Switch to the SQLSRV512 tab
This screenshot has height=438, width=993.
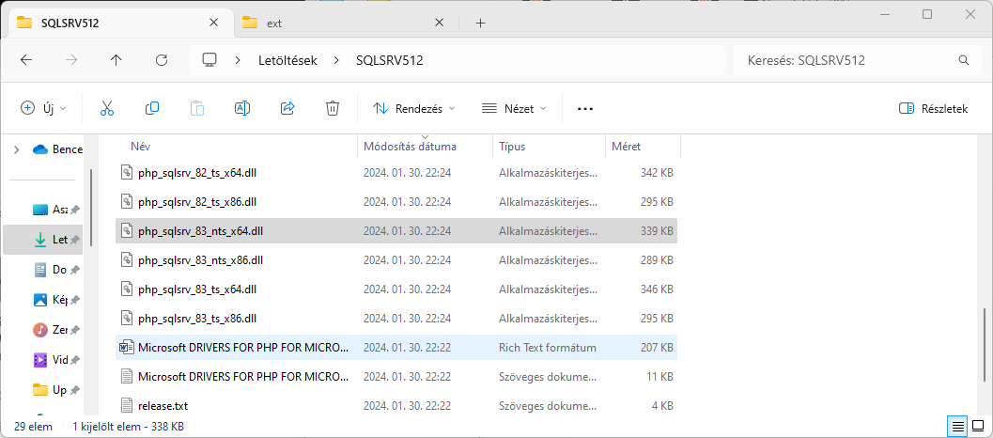point(120,23)
